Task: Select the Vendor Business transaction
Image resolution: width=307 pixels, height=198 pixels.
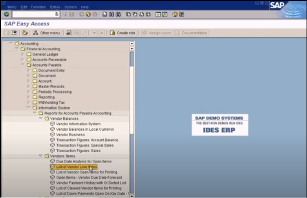Action: [x=70, y=135]
